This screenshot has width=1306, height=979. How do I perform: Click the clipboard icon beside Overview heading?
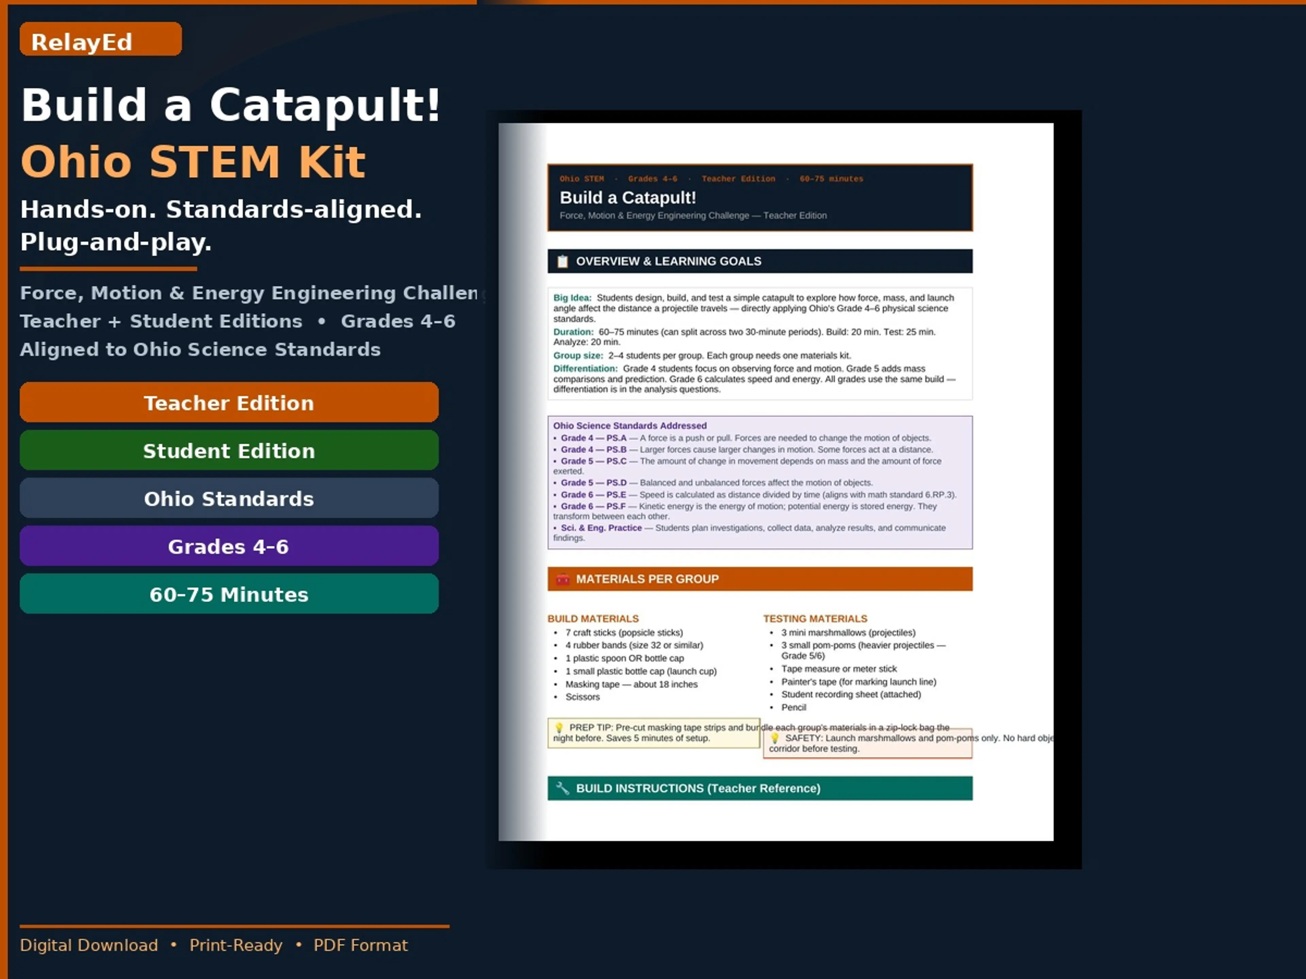pyautogui.click(x=562, y=261)
